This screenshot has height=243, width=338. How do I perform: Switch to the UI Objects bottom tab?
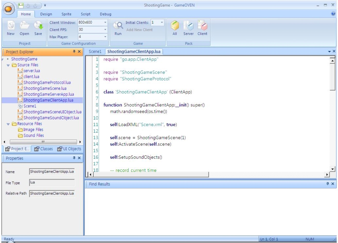[69, 149]
